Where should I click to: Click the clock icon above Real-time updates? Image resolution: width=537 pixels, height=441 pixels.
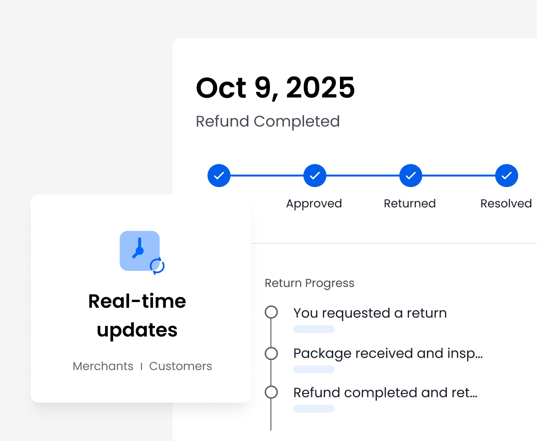[x=139, y=250]
